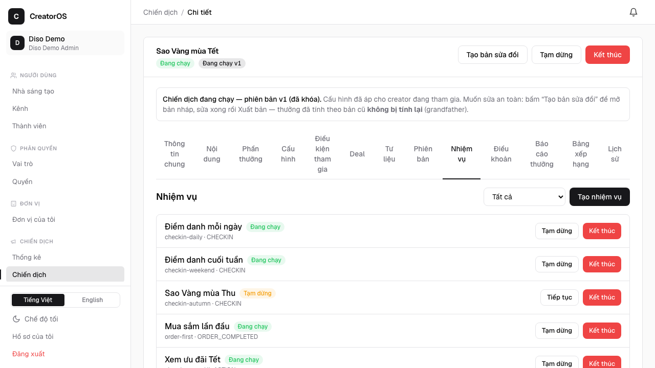Open the Tất cả filter dropdown
The image size is (655, 368).
pos(525,197)
